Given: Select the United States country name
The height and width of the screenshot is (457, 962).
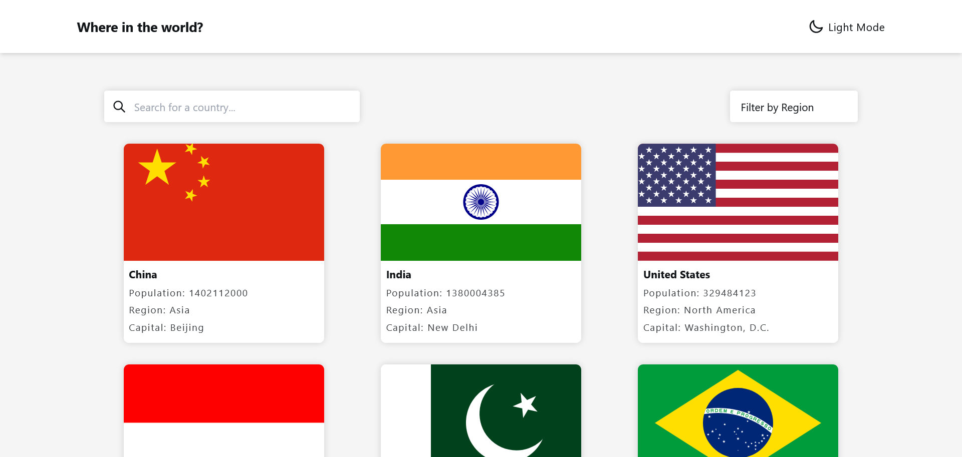Looking at the screenshot, I should [676, 275].
